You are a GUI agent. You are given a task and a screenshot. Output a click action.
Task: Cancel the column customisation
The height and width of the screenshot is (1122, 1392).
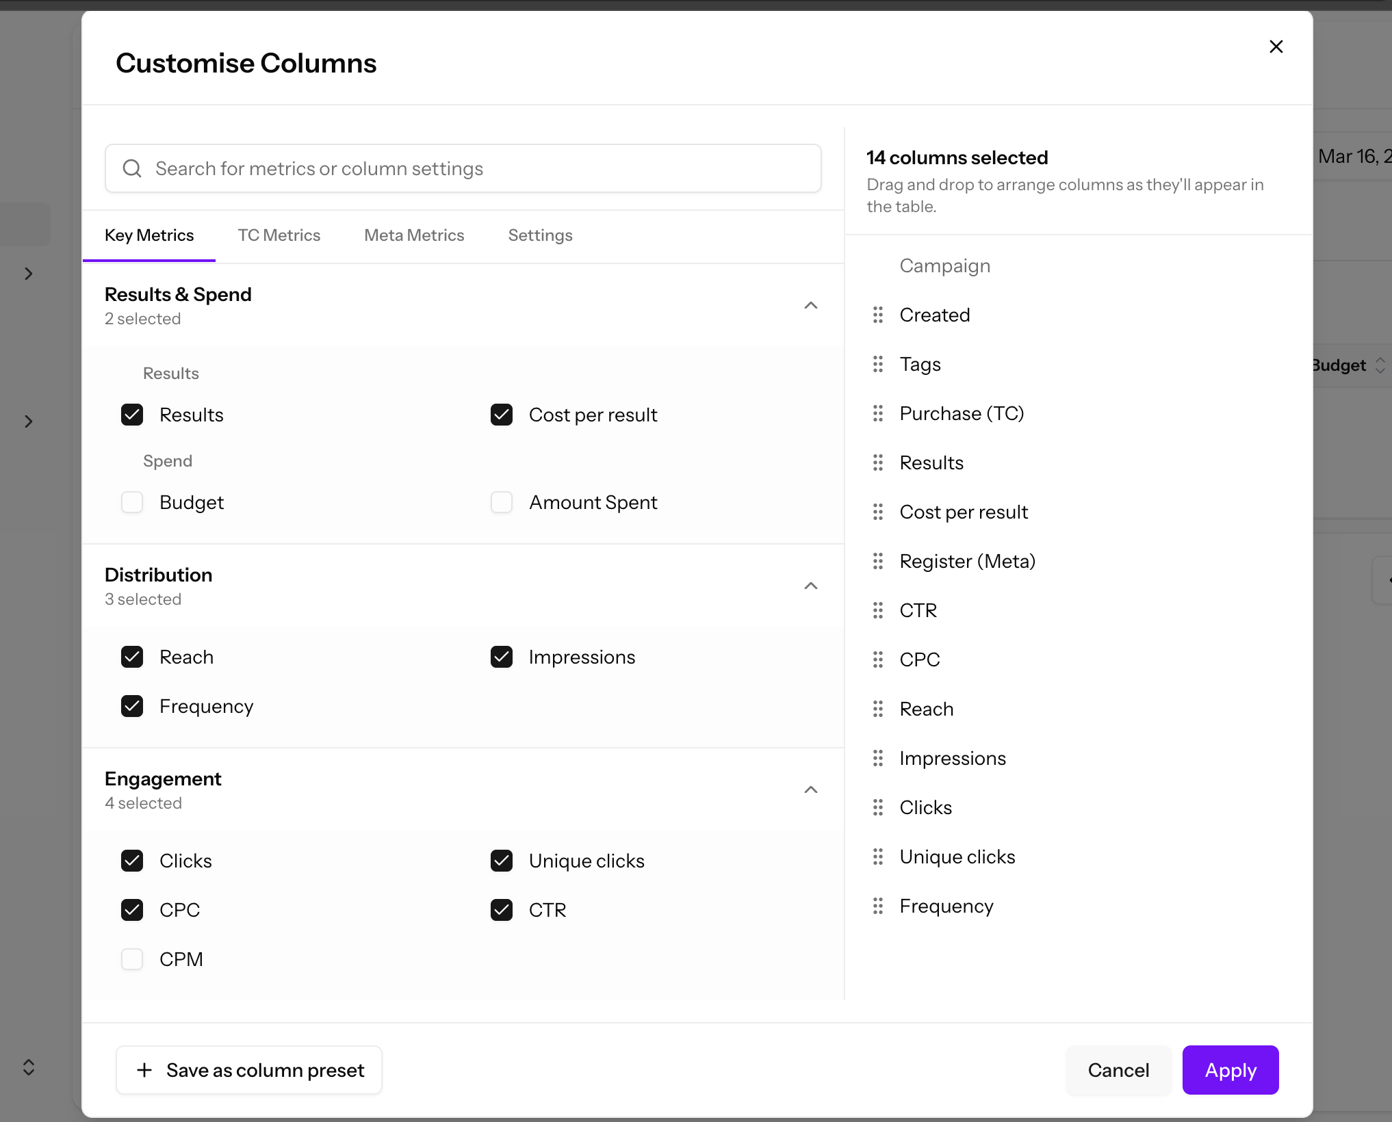1118,1070
